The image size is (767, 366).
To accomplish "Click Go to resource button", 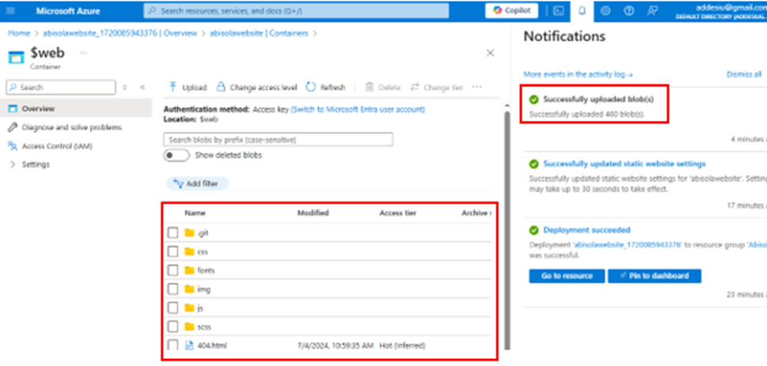I will click(567, 276).
